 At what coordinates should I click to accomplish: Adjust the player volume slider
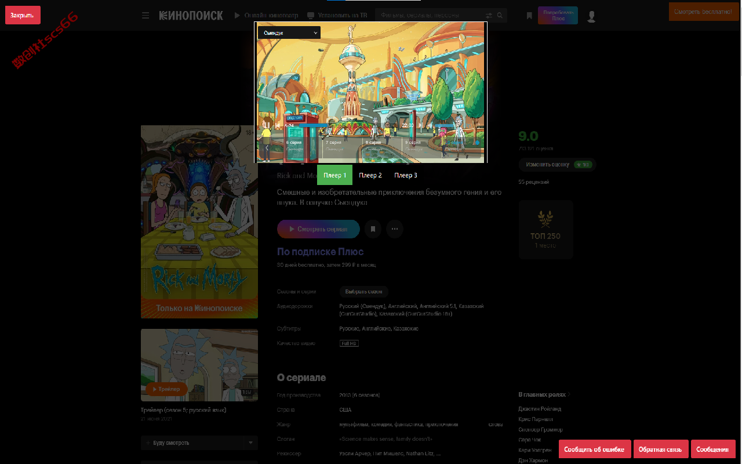446,125
